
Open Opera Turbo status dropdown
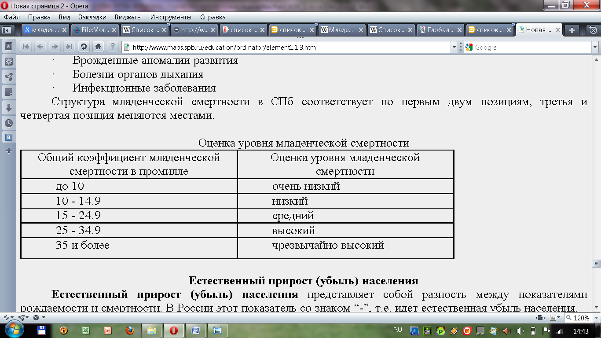coord(38,318)
